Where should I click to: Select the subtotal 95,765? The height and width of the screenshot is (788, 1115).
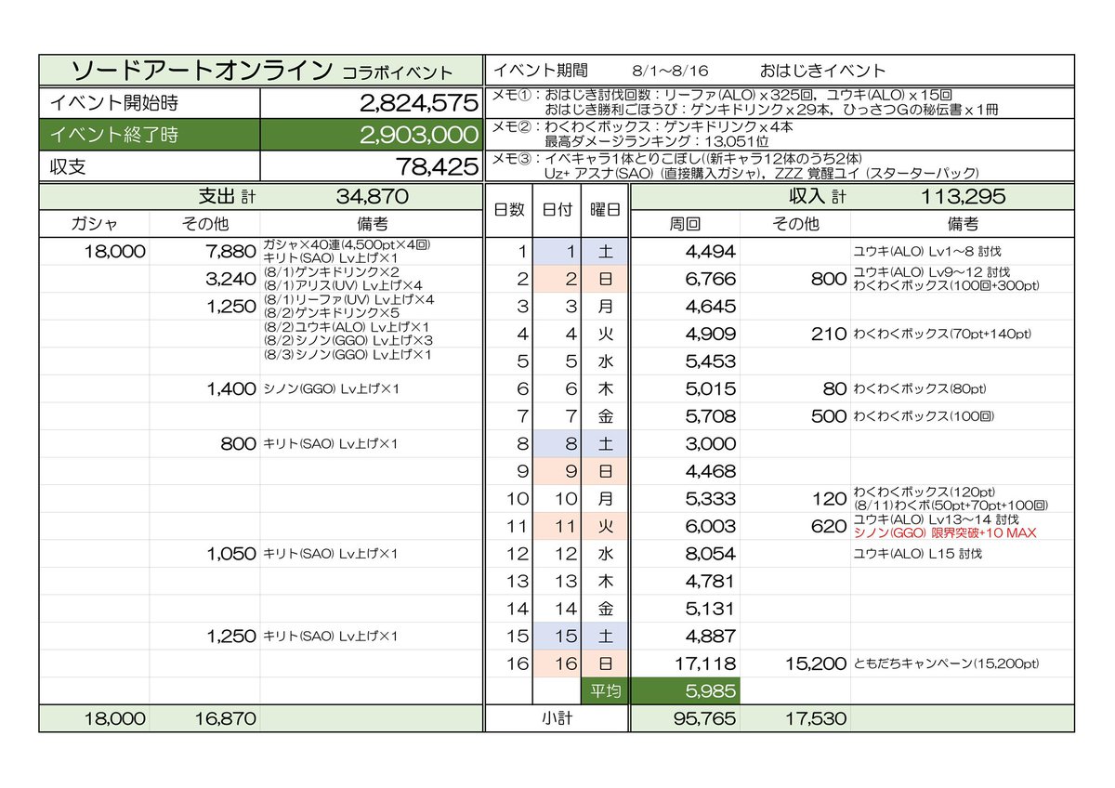click(703, 718)
